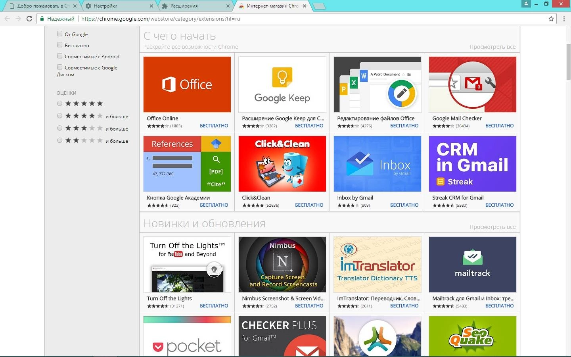Click the page vertical scrollbar thumb
This screenshot has height=357, width=571.
[x=568, y=61]
